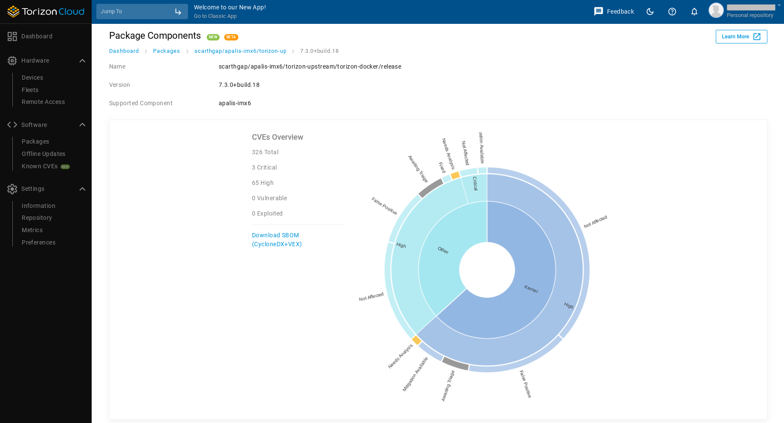Viewport: 784px width, 423px height.
Task: Navigate to Packages in the breadcrumb
Action: 166,51
